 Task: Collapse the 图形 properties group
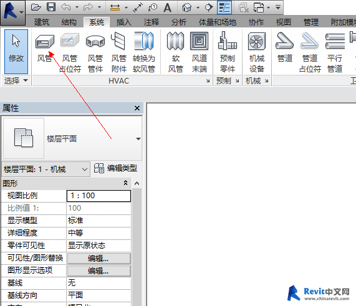tap(125, 183)
